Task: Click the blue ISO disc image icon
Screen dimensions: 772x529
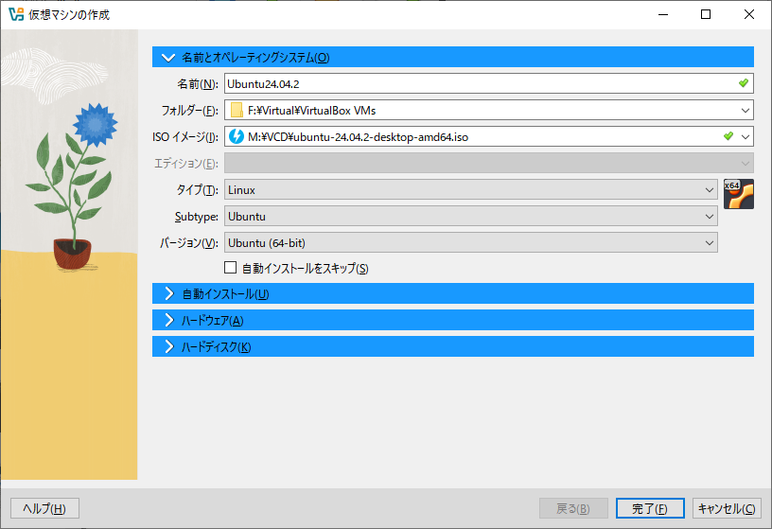Action: click(237, 136)
